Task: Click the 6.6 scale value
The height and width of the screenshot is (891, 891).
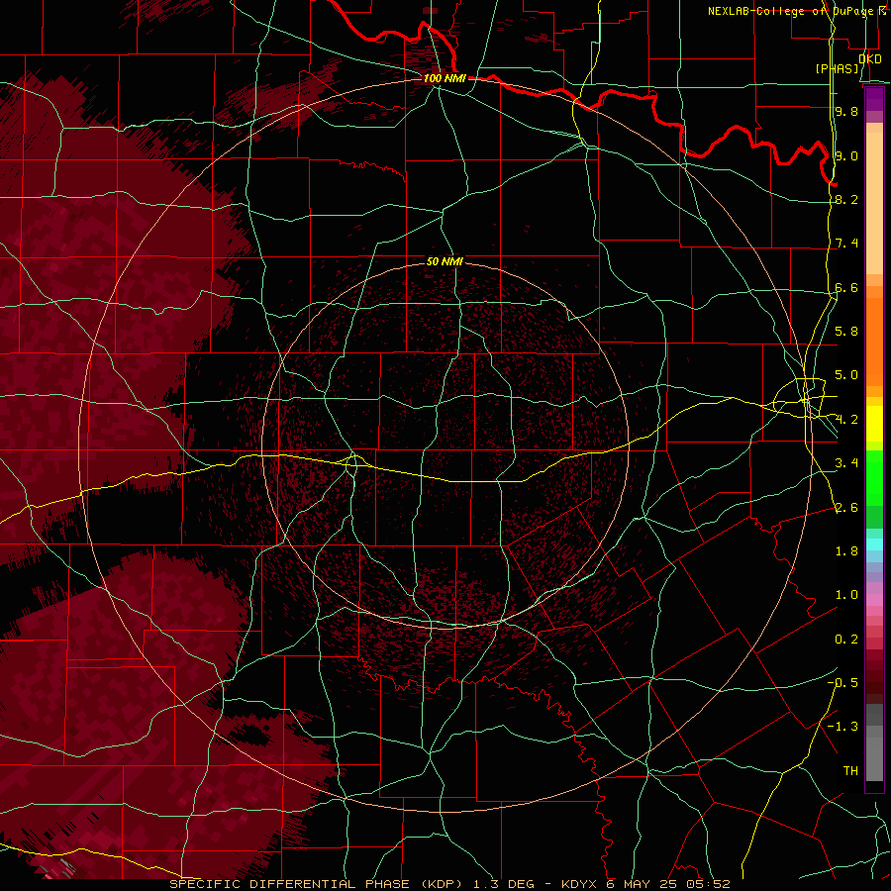Action: 846,287
